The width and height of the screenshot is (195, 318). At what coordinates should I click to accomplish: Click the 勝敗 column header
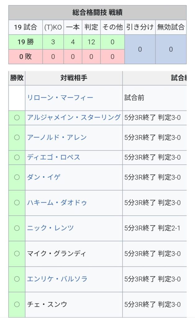pos(17,78)
